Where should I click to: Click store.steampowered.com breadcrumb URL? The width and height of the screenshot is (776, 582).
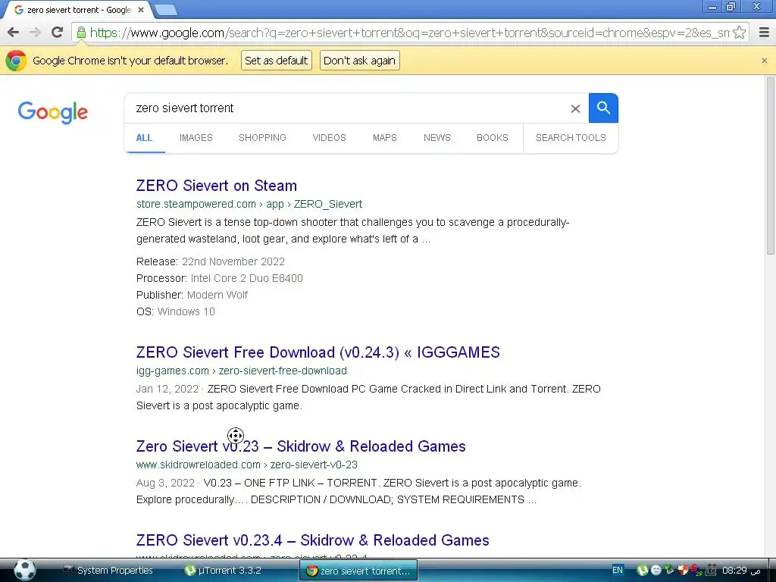point(249,204)
